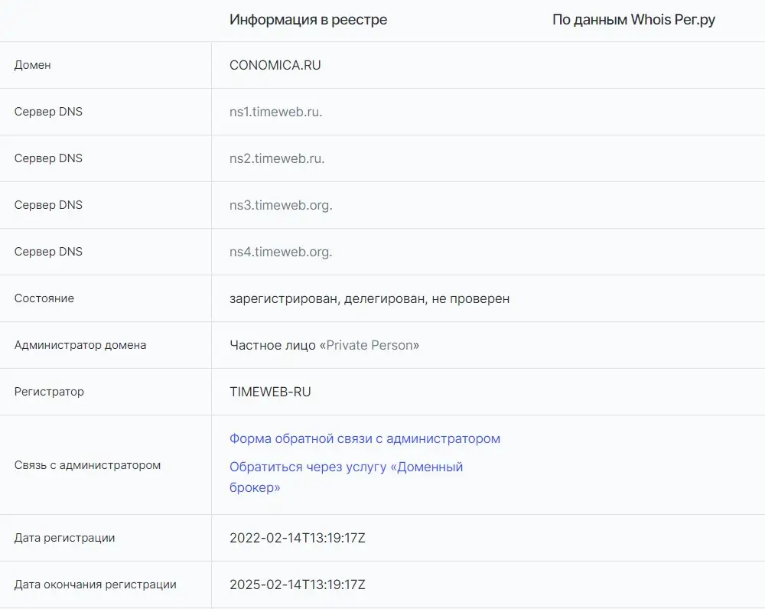Click the 'Домен' row label
765x609 pixels.
point(32,65)
